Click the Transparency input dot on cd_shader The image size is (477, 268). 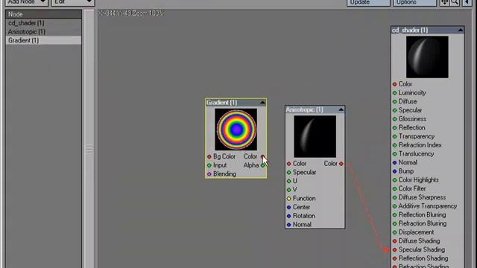[x=394, y=136]
